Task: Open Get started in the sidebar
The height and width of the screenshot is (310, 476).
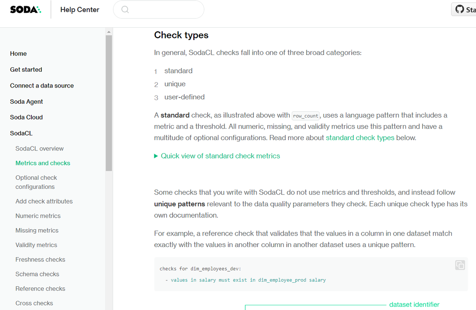Action: (26, 69)
